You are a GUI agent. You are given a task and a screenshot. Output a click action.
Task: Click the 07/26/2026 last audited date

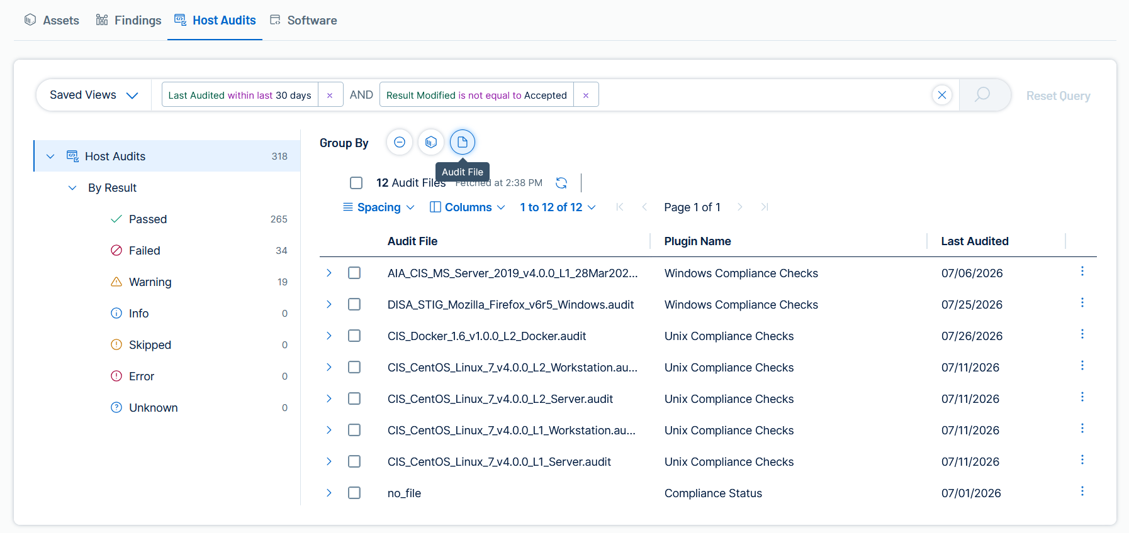click(x=972, y=336)
